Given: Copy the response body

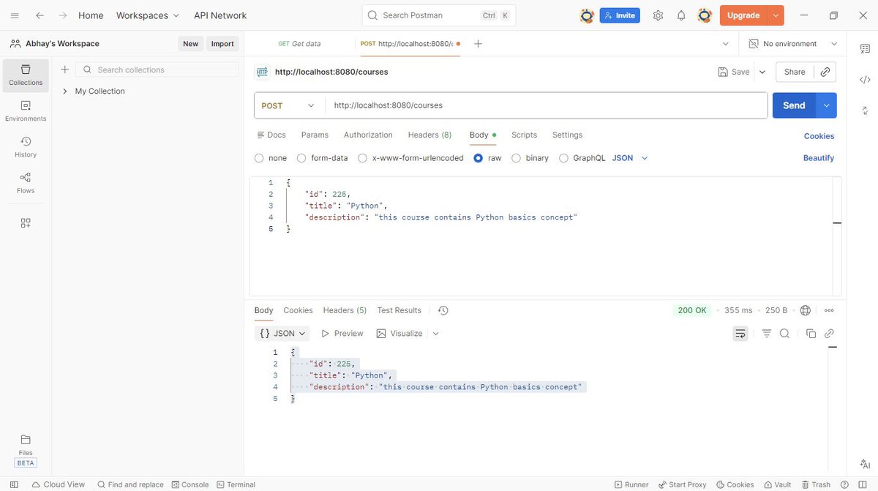Looking at the screenshot, I should point(811,333).
